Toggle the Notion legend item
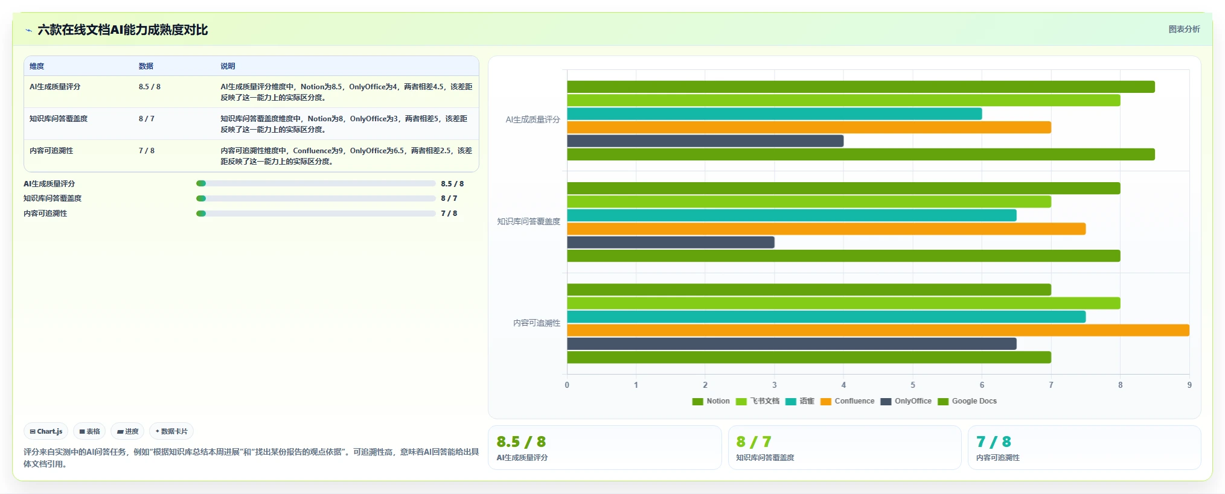The image size is (1225, 494). click(x=711, y=401)
